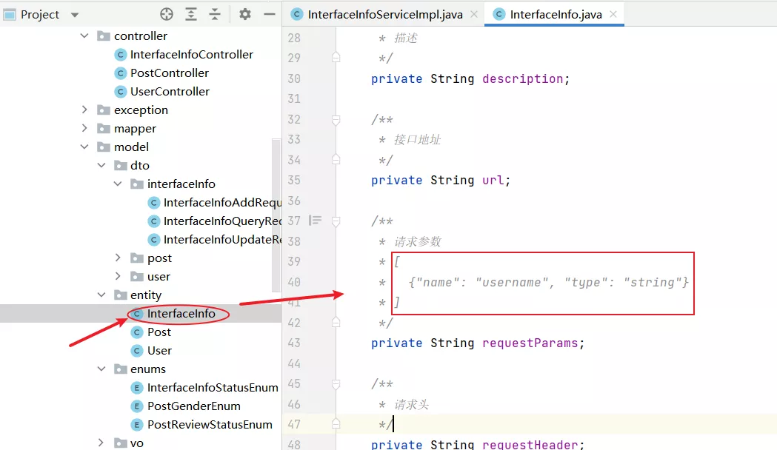Fold the comment at line 37 gutter
This screenshot has width=777, height=450.
coord(336,221)
